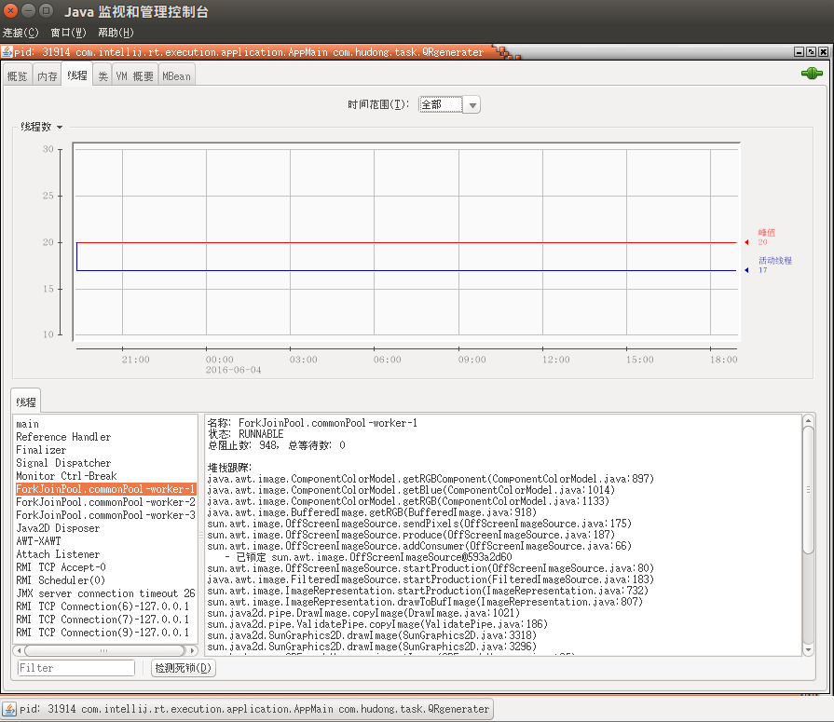Switch to the VM 概要 tab
This screenshot has height=722, width=834.
(x=134, y=76)
